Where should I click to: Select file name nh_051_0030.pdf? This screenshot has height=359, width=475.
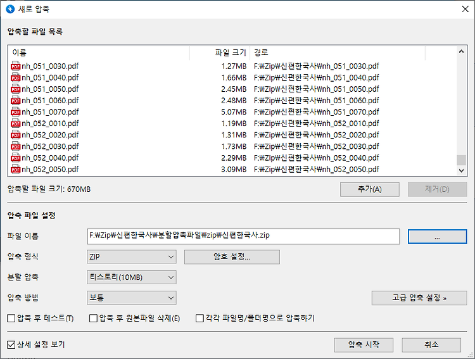(50, 66)
